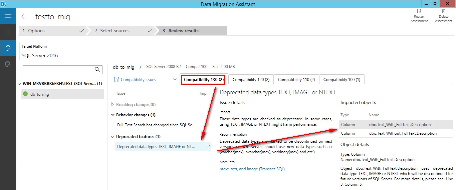Click the SQL Server 2016 target platform text
The width and height of the screenshot is (456, 190).
click(40, 56)
